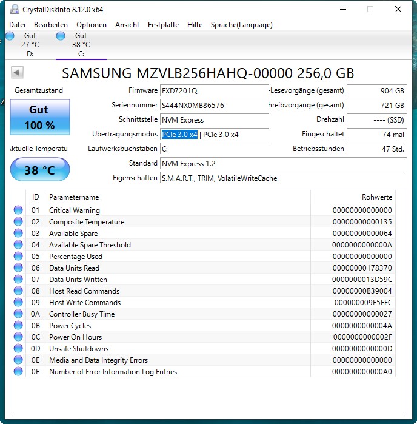Screen dimensions: 417x424
Task: Click the 38 °C temperature button
Action: [40, 170]
